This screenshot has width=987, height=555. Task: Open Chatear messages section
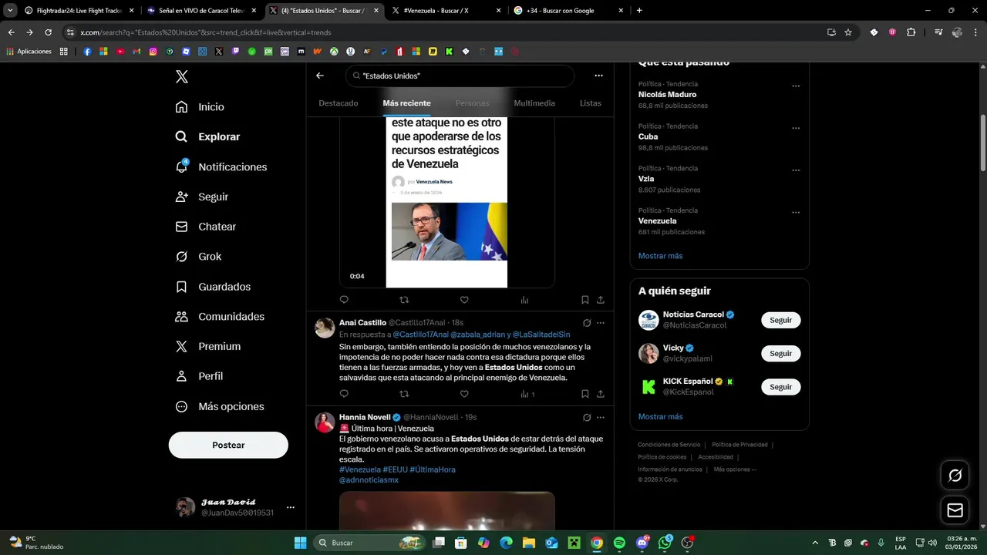point(205,227)
